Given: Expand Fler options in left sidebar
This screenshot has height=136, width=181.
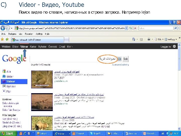Looking at the screenshot, I should [7, 91].
